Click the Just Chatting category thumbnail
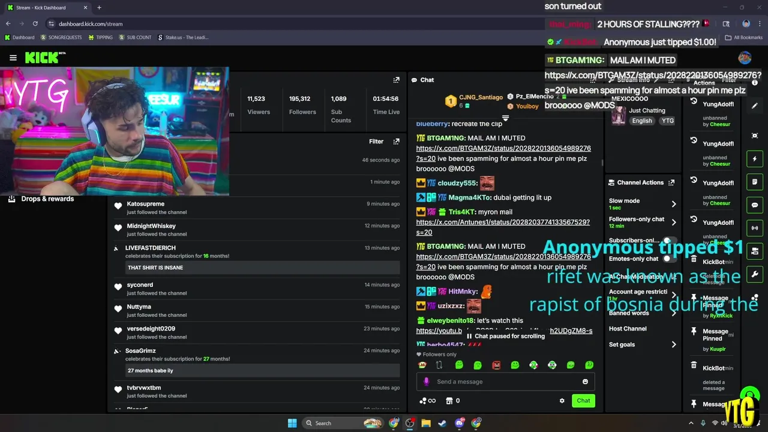The width and height of the screenshot is (768, 432). pyautogui.click(x=618, y=115)
